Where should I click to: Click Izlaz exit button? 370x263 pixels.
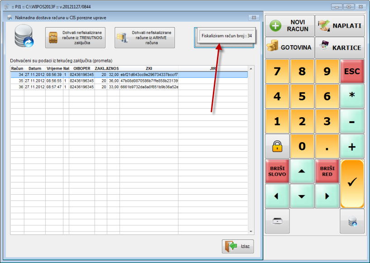coord(238,246)
